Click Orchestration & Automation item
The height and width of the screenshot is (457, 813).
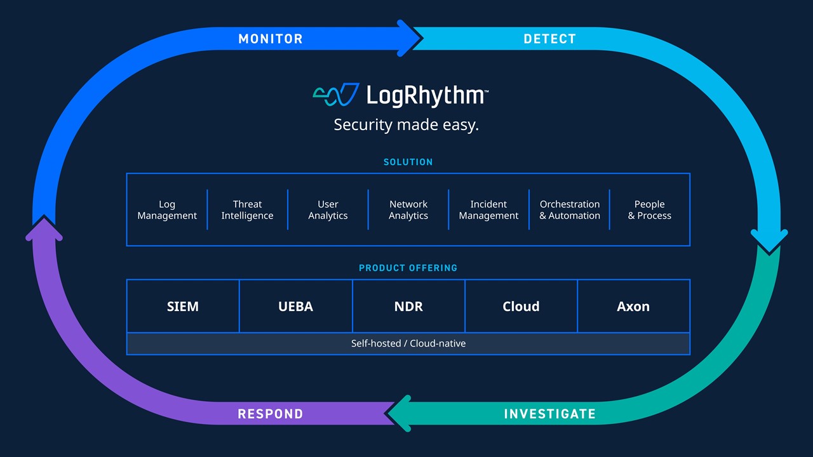(x=570, y=210)
